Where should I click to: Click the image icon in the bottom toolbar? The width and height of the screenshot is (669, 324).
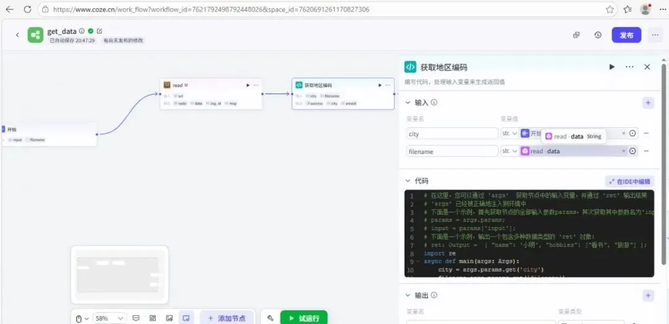[x=169, y=318]
